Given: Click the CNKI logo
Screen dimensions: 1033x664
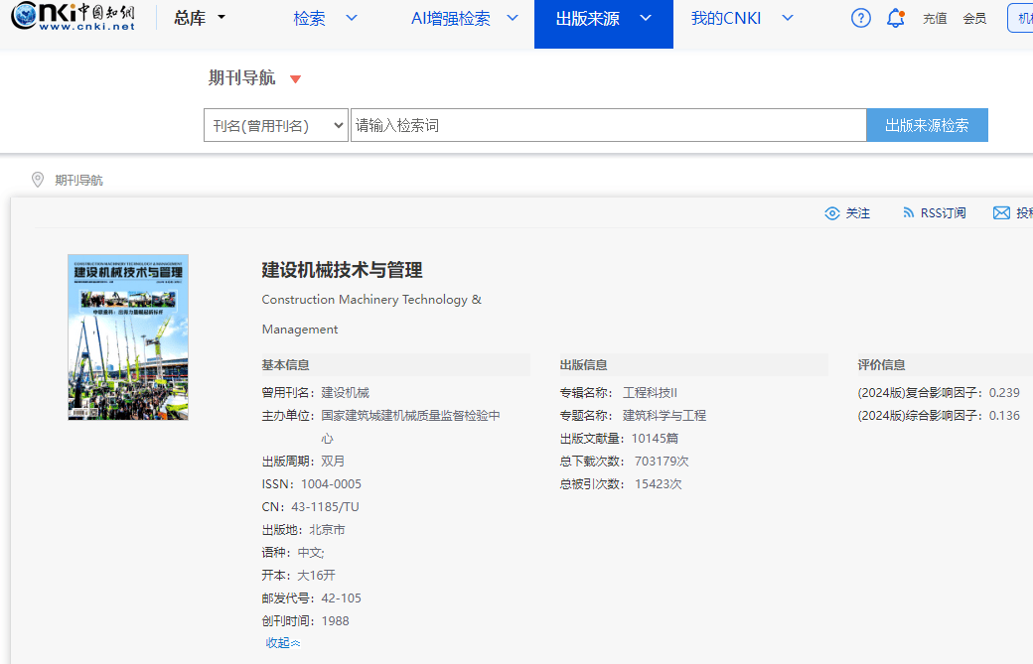Looking at the screenshot, I should click(73, 16).
